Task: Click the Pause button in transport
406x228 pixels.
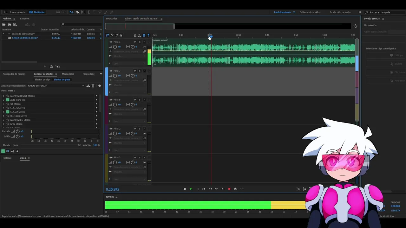Action: point(197,189)
